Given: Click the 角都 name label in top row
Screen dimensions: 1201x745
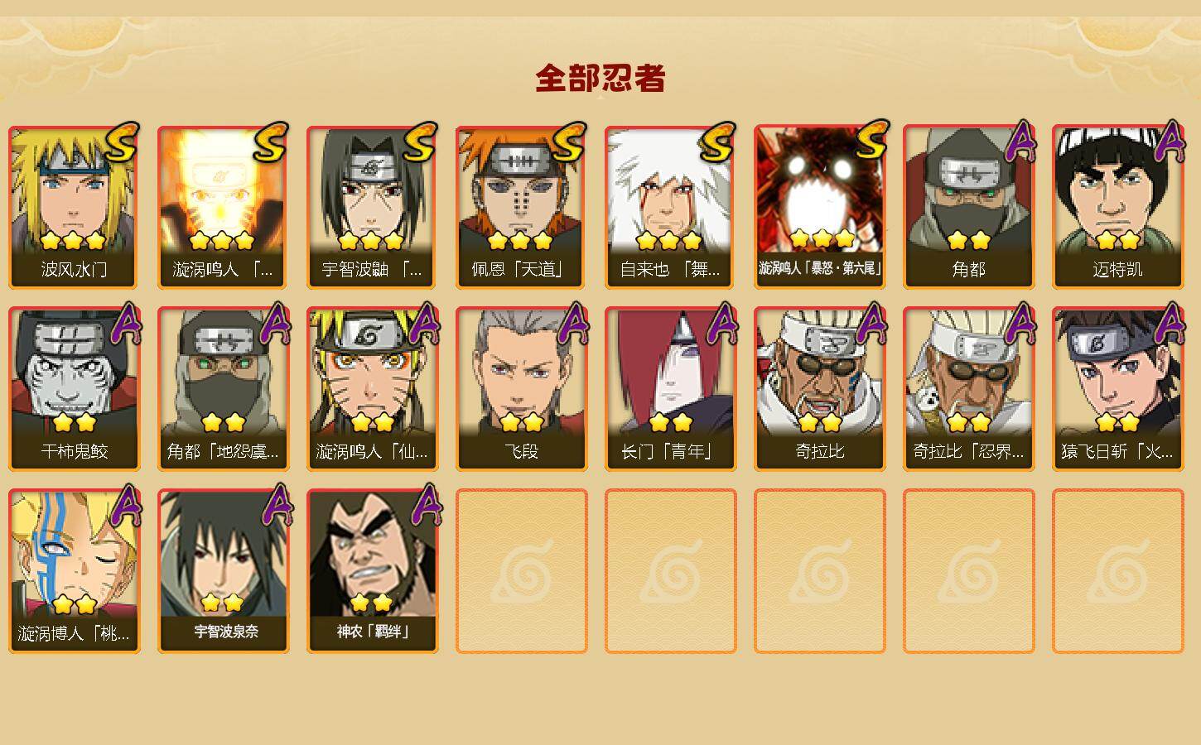Looking at the screenshot, I should click(x=968, y=270).
